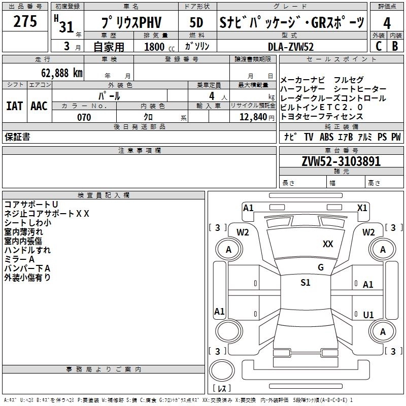Screen dimensions: 406x406
Task: Click the PW equipment item
Action: [x=396, y=137]
